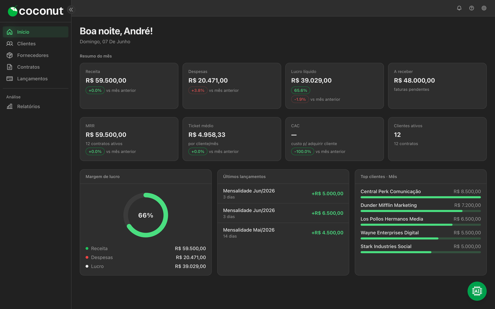
Task: Click Stark Industries Social progress bar
Action: pos(420,252)
